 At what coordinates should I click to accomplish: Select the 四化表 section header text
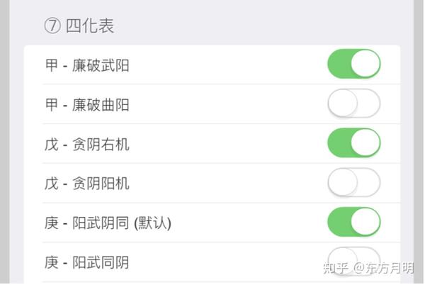(x=90, y=27)
